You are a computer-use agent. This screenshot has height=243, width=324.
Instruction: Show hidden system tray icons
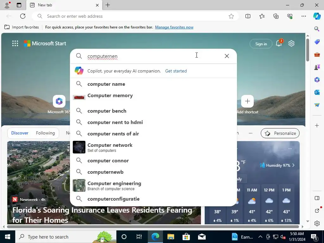260,237
